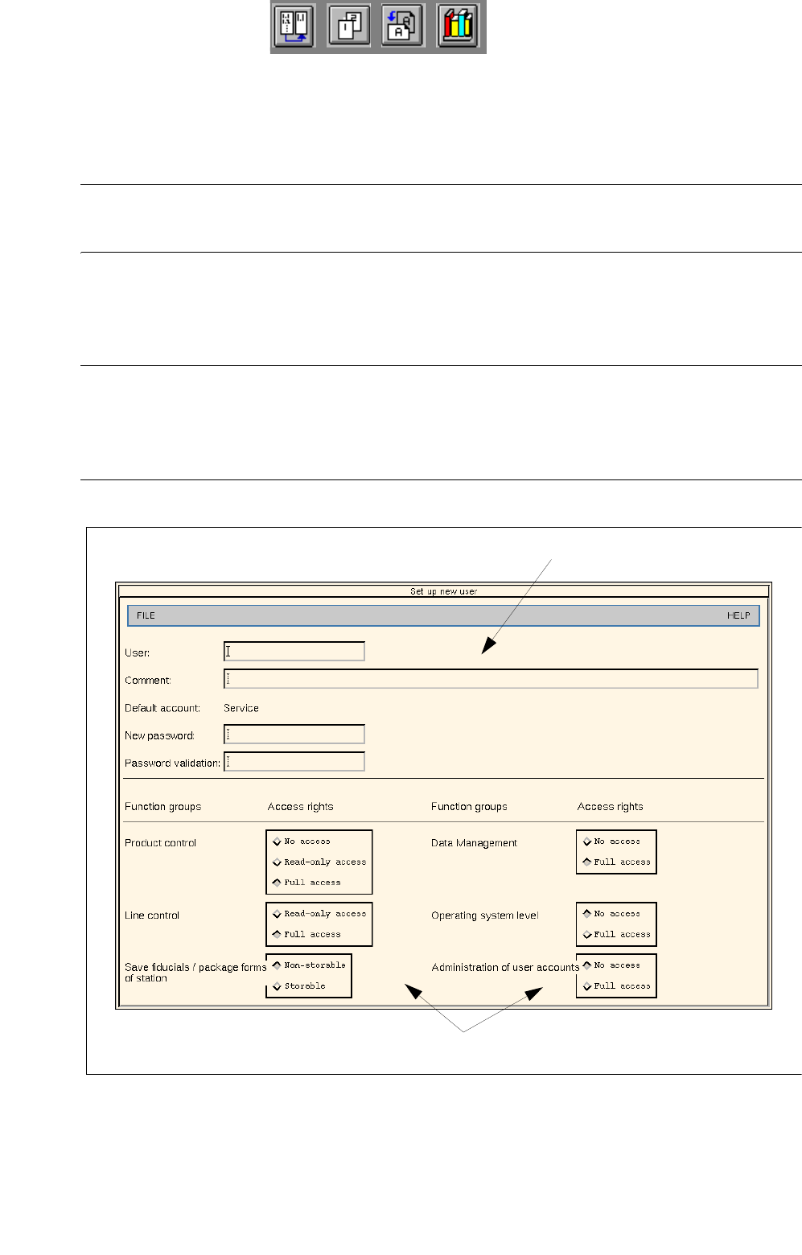802x1255 pixels.
Task: Choose Full access for Administration of user accounts
Action: coord(617,986)
